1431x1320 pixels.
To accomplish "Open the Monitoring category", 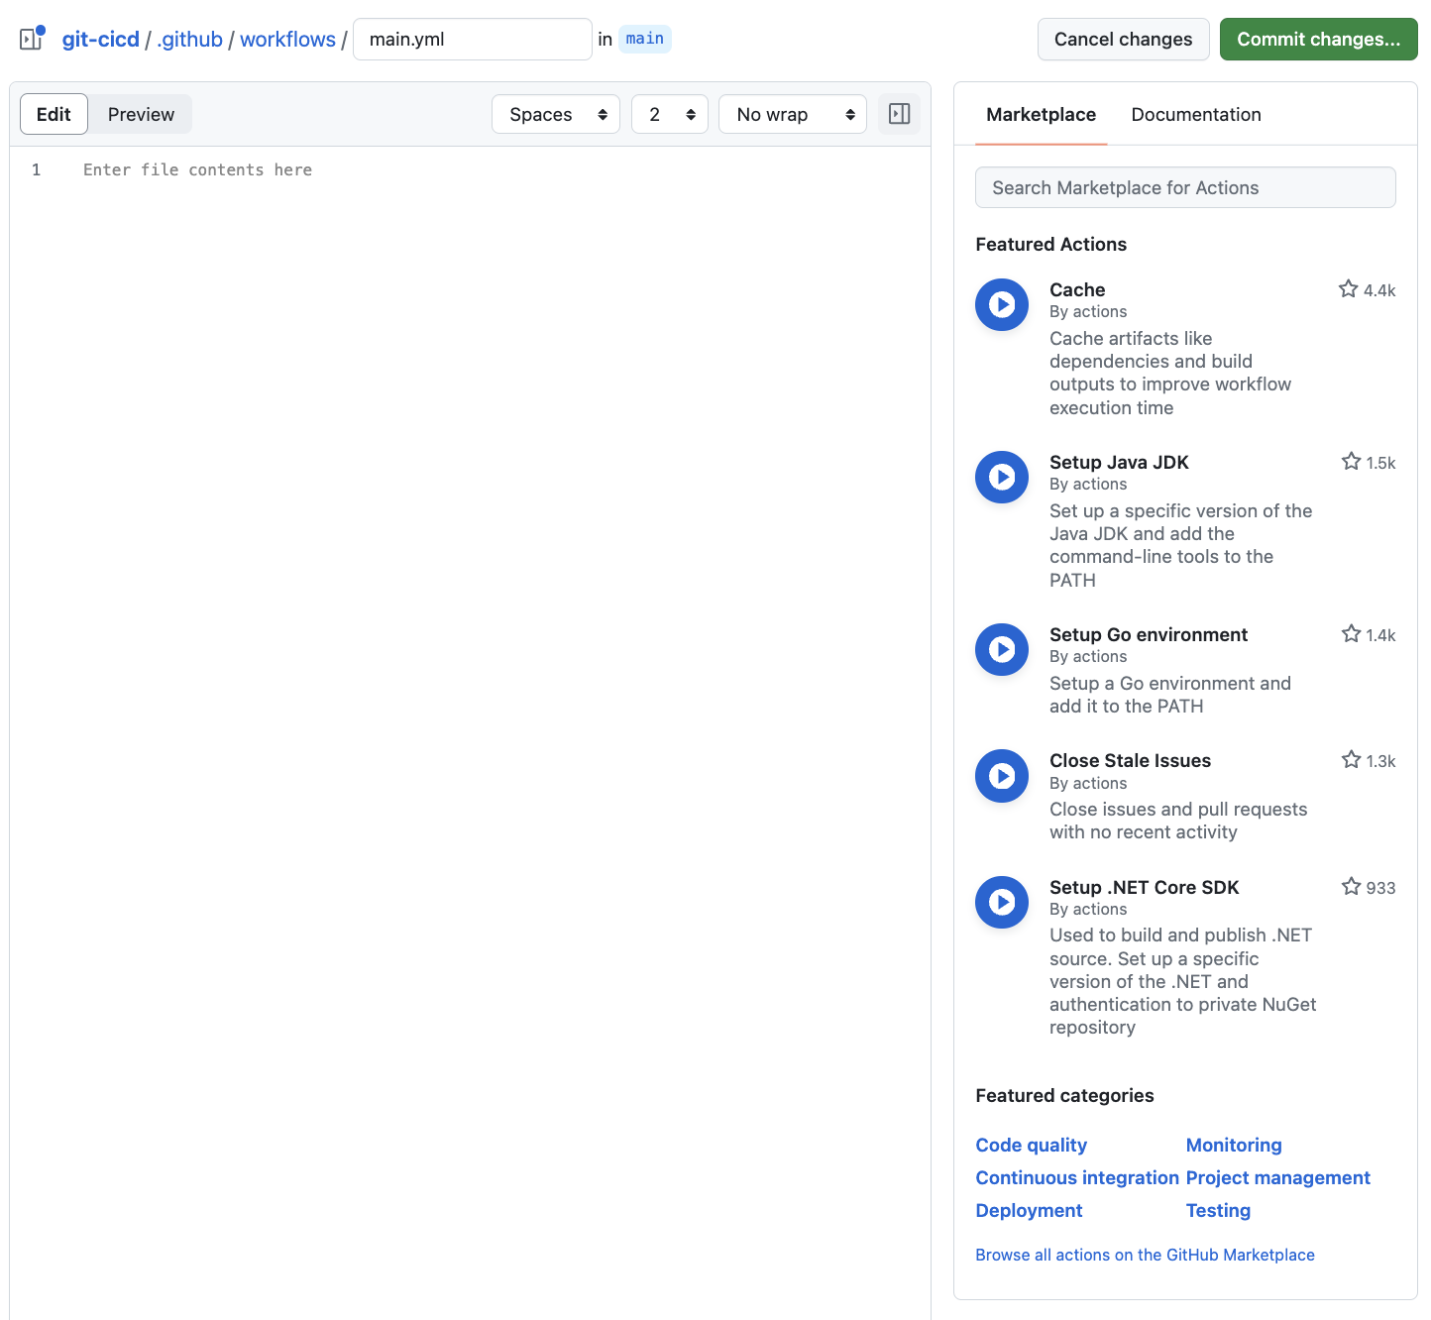I will [1234, 1145].
